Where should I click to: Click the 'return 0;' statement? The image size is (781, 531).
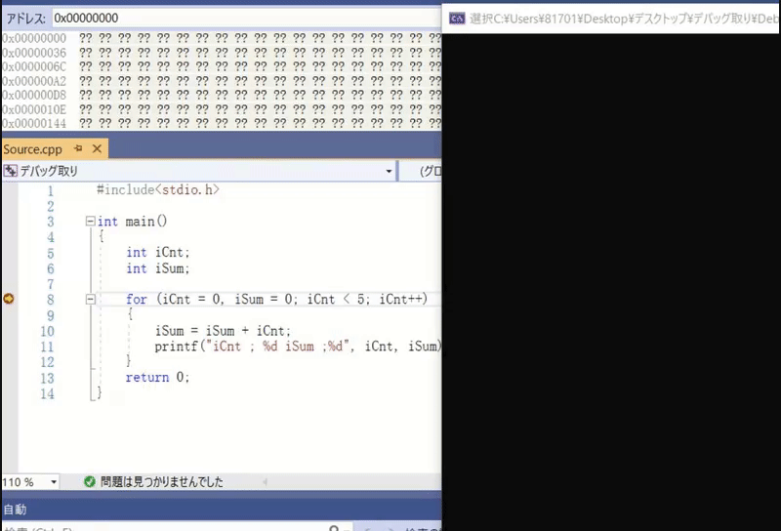(157, 377)
